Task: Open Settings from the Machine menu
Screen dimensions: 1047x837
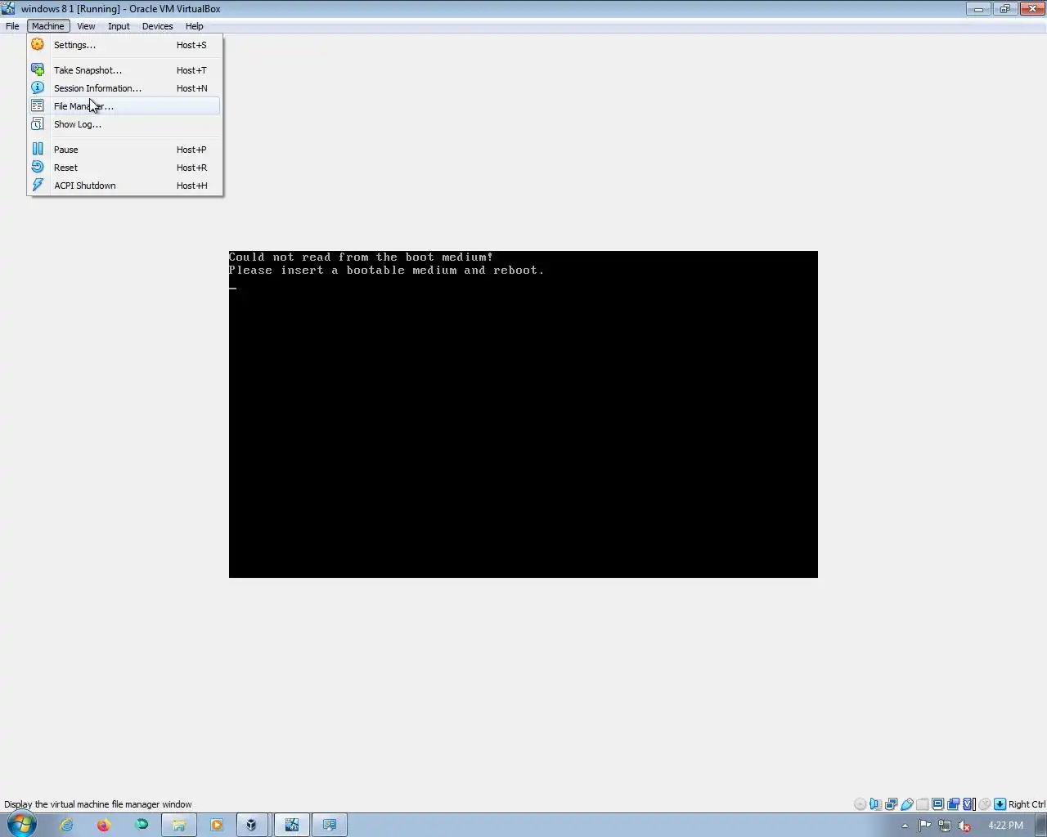Action: tap(124, 45)
